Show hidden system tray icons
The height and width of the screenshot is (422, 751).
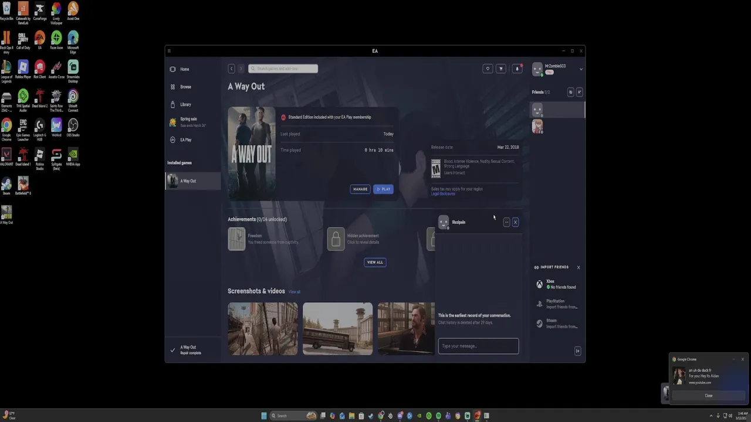[x=711, y=416]
